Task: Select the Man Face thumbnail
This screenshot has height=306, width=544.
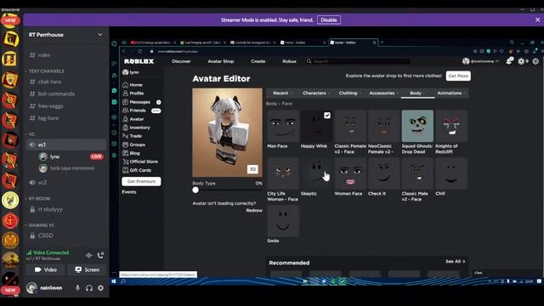Action: click(x=283, y=126)
